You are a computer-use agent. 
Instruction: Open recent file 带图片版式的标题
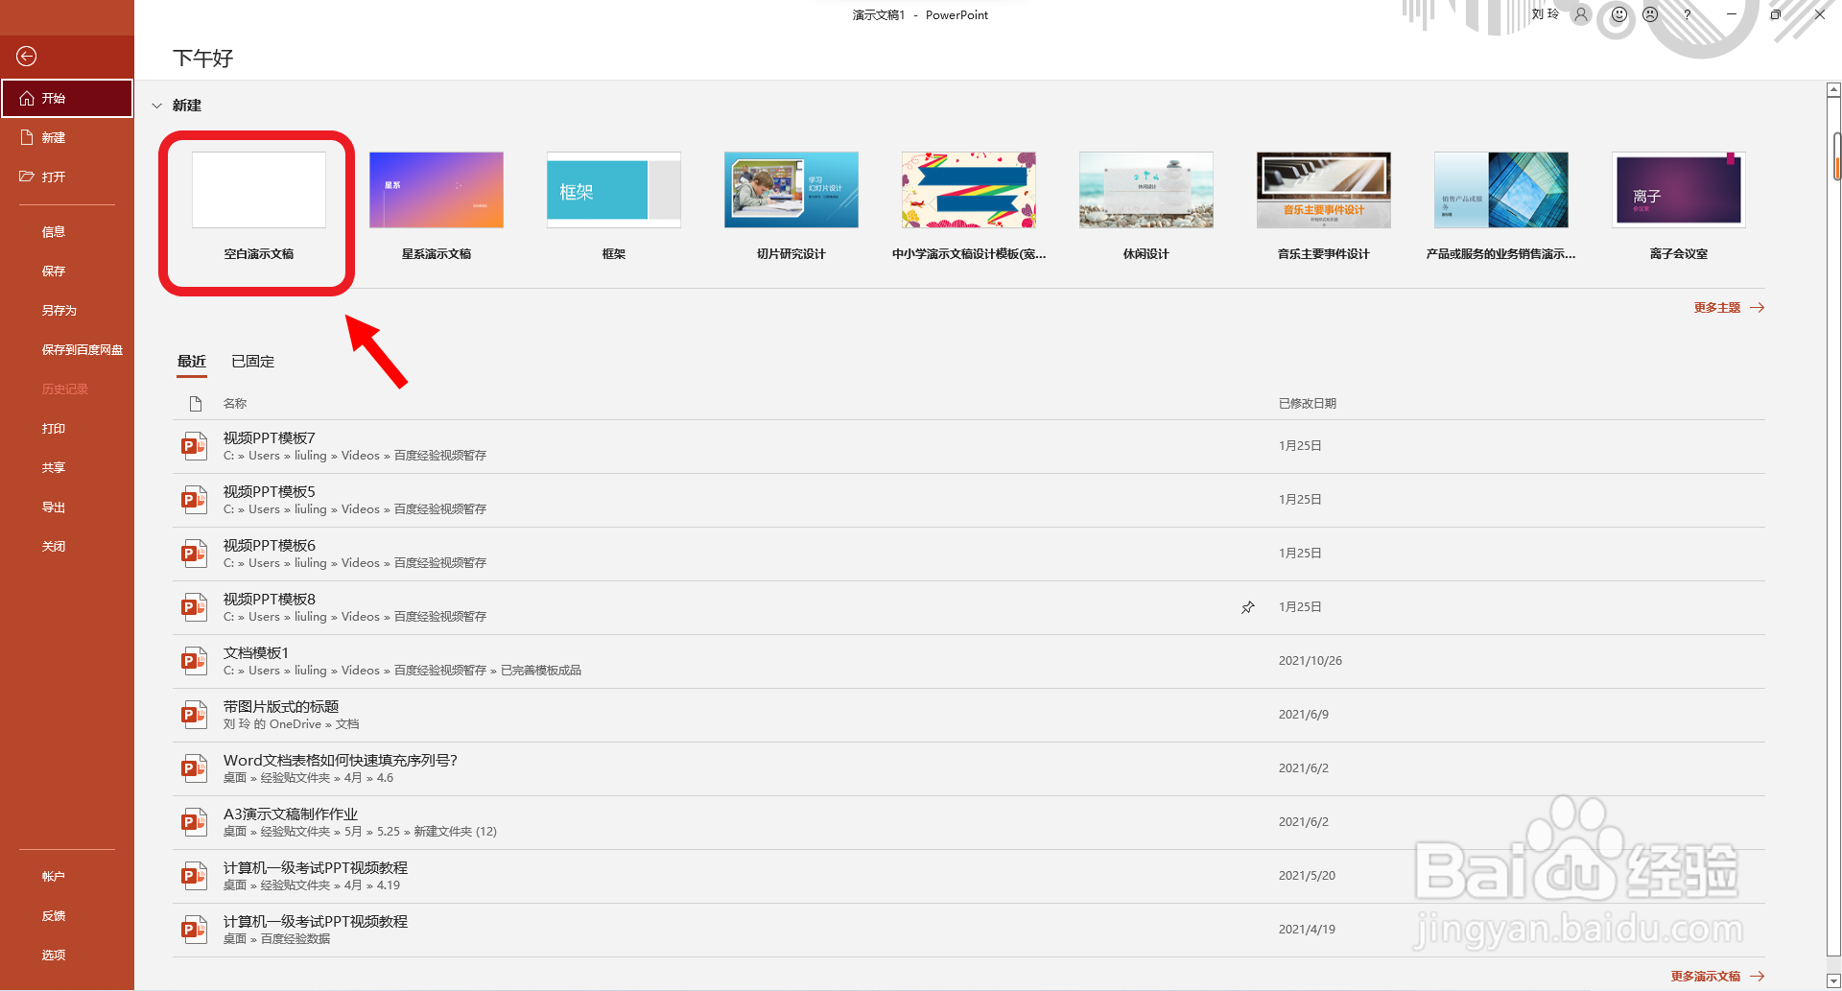[969, 715]
